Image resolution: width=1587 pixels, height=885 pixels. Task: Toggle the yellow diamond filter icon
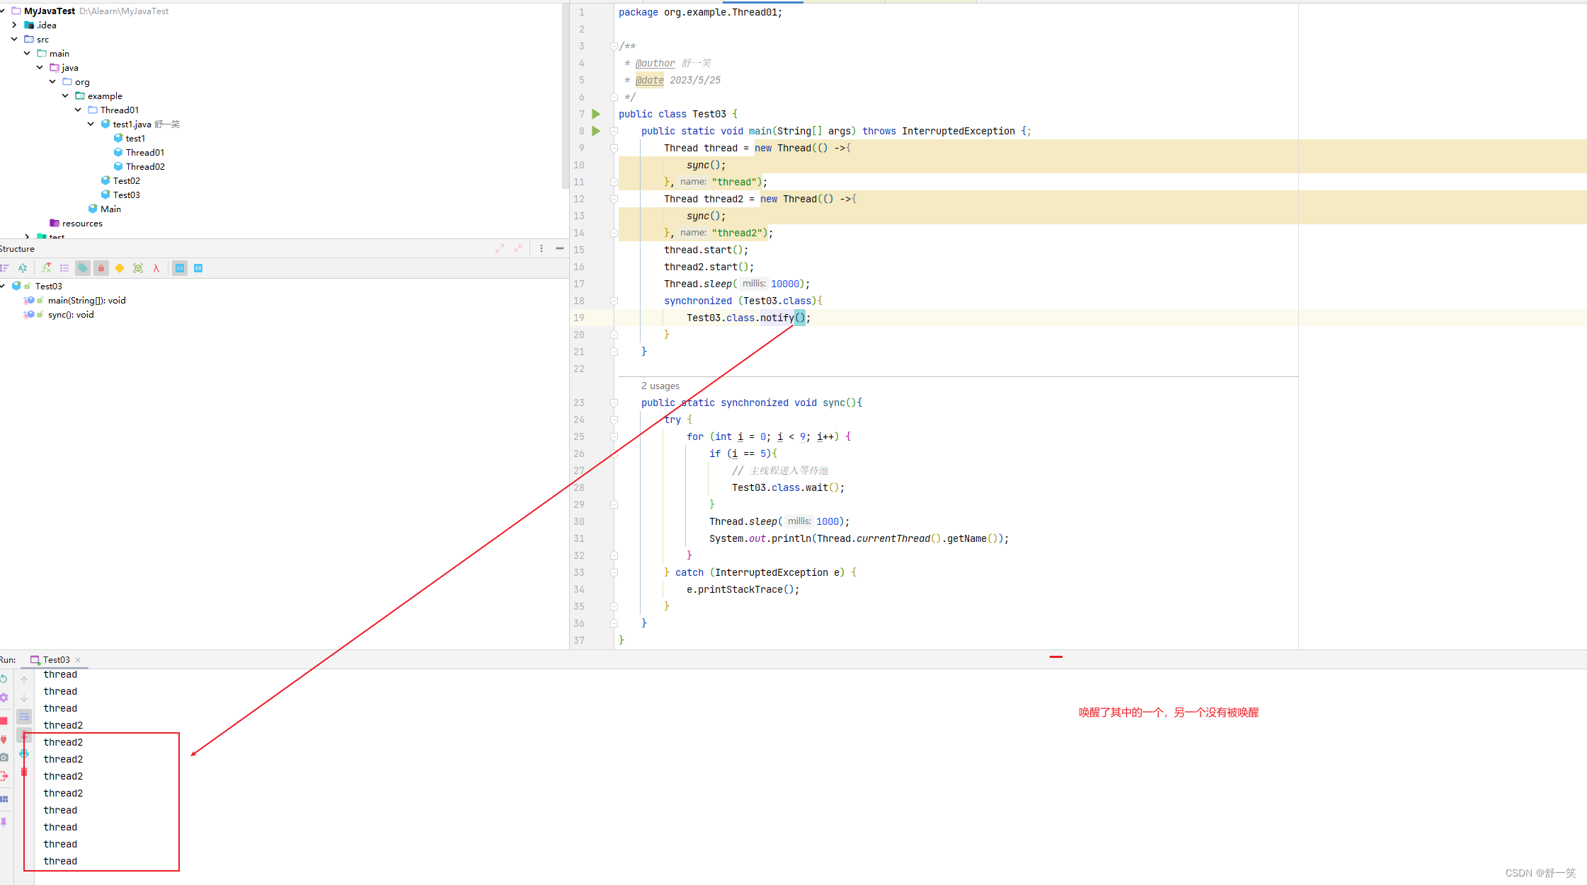point(120,268)
